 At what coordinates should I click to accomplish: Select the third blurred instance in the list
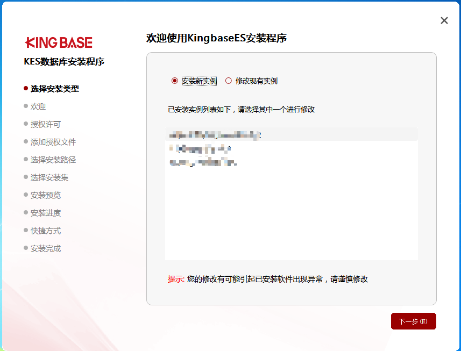(292, 162)
